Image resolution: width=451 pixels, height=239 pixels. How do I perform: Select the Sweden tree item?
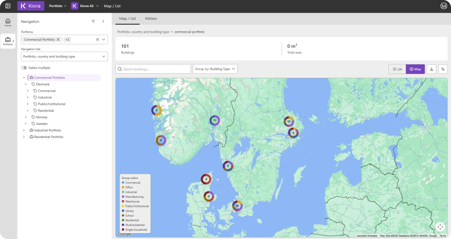(x=42, y=124)
